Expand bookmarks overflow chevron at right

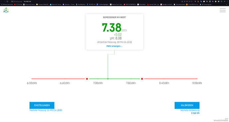pyautogui.click(x=227, y=5)
